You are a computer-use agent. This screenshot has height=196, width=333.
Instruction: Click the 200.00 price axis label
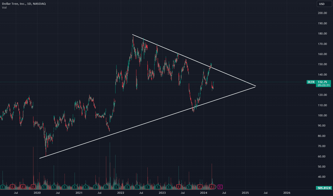(322, 13)
